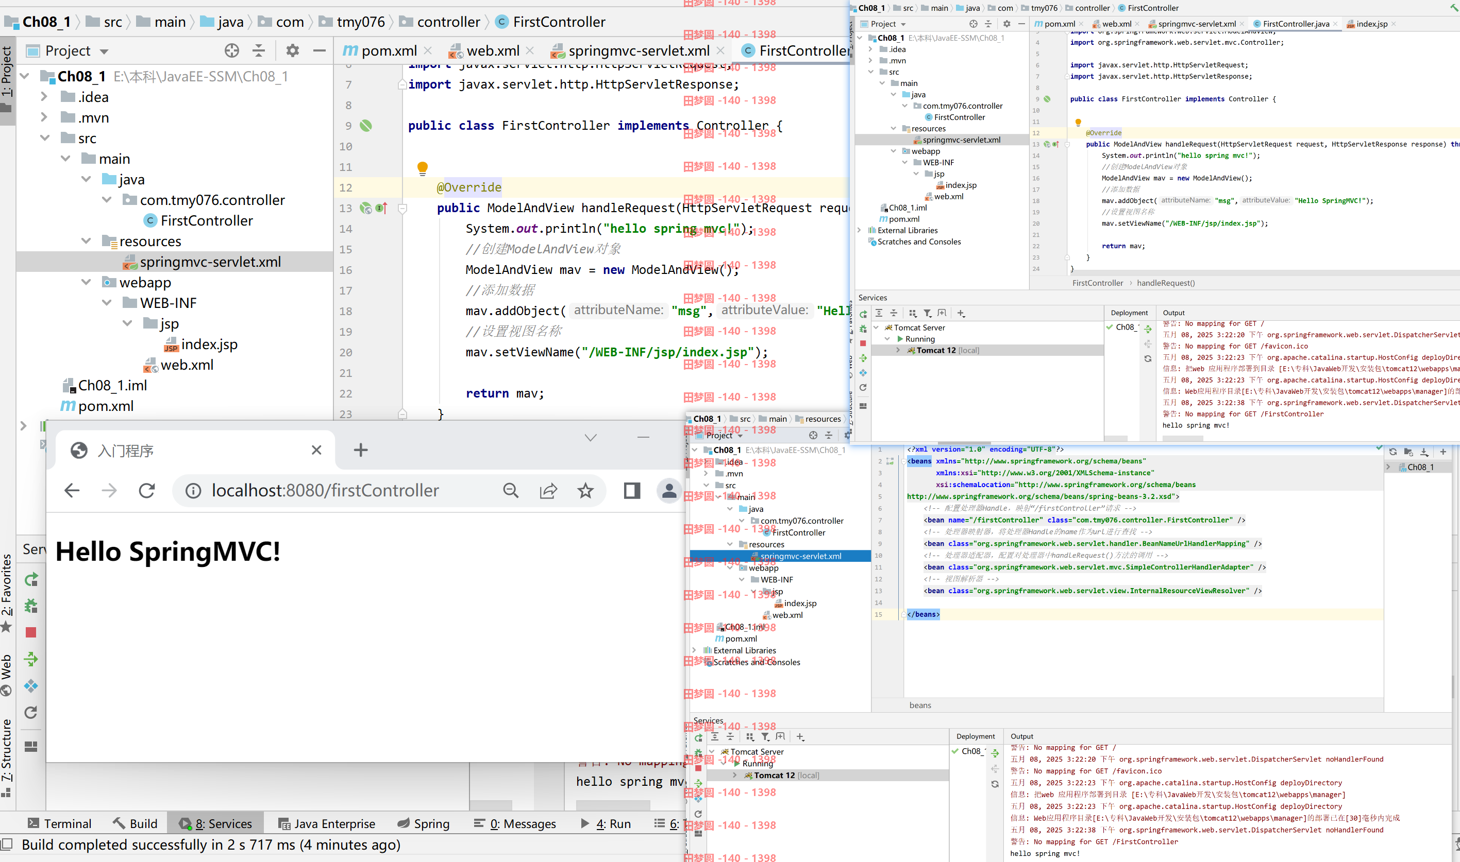Collapse Tomcat Server node in top-right Services

click(x=876, y=327)
